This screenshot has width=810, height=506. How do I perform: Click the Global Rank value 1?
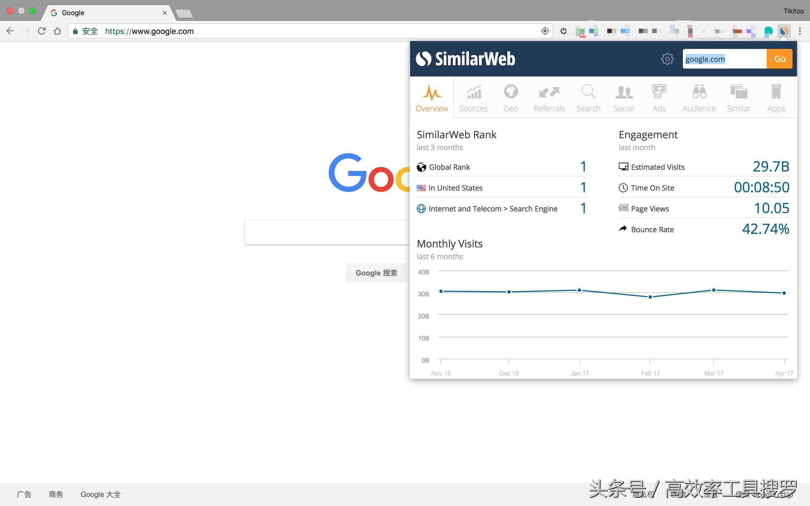point(583,166)
